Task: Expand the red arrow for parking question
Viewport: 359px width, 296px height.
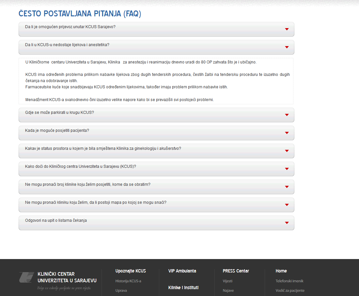Action: (x=287, y=115)
